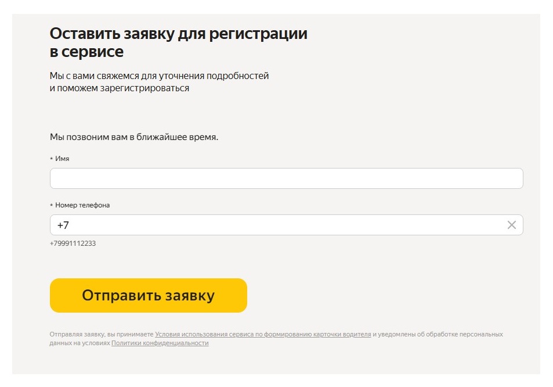Clear the phone number with X icon
553x387 pixels.
511,225
